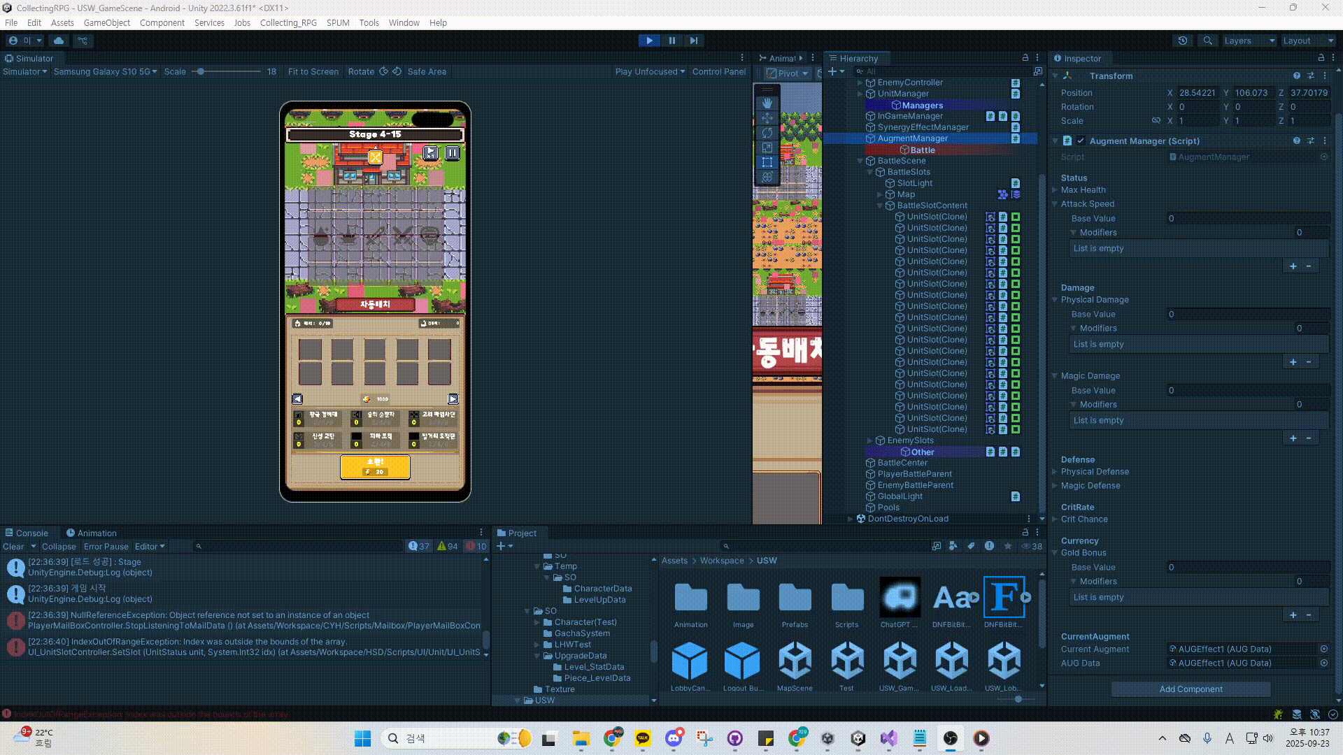Collapse the BattleSlotContent tree node
The height and width of the screenshot is (755, 1343).
(880, 206)
